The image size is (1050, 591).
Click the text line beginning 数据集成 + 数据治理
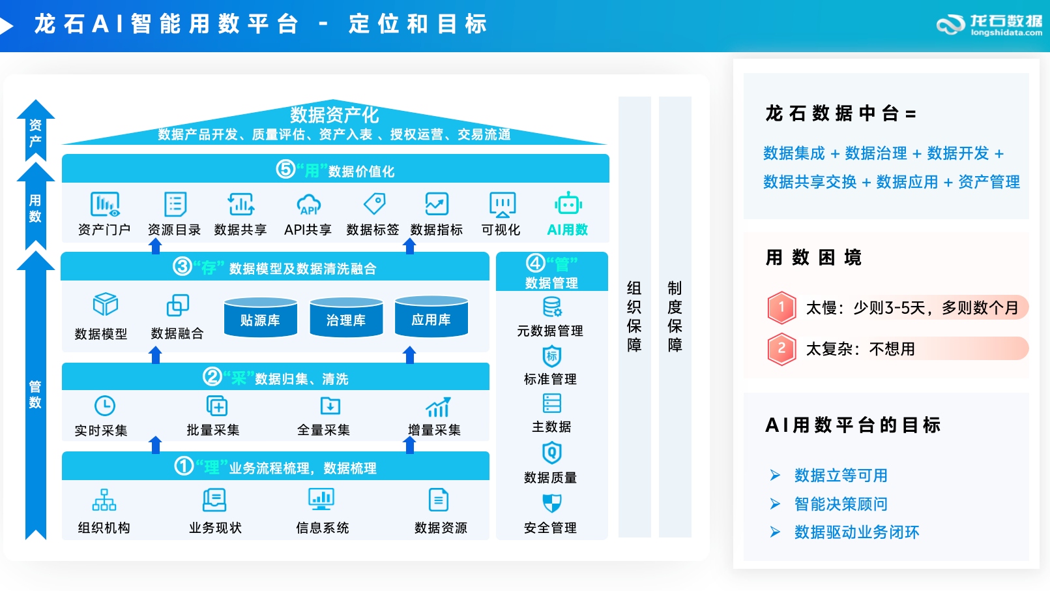(x=883, y=153)
